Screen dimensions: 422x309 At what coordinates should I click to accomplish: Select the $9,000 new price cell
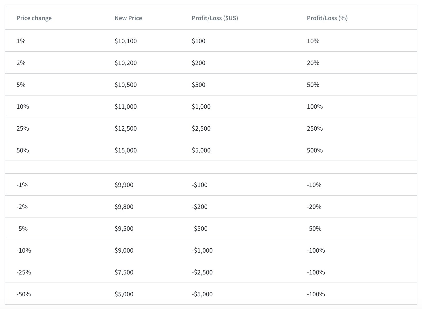click(124, 251)
